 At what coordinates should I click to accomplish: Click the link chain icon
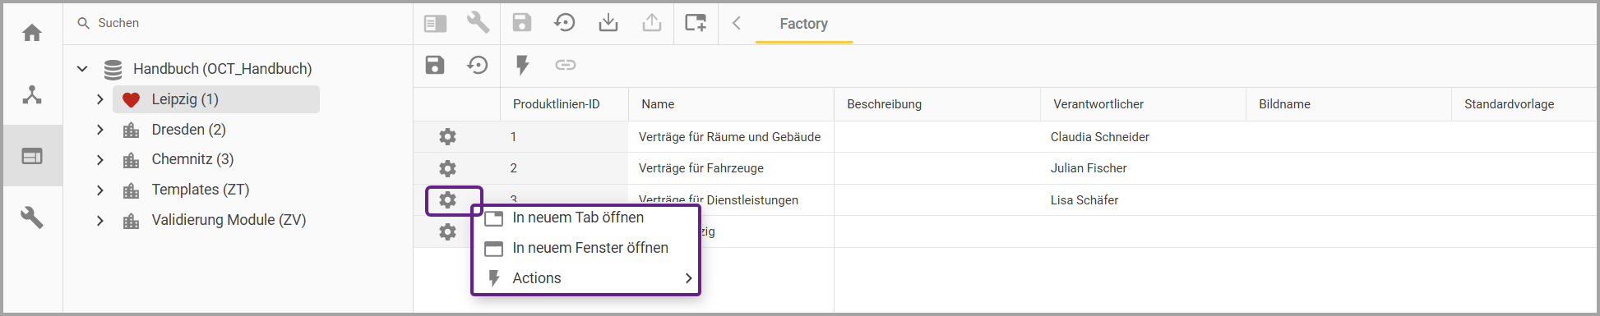click(566, 65)
